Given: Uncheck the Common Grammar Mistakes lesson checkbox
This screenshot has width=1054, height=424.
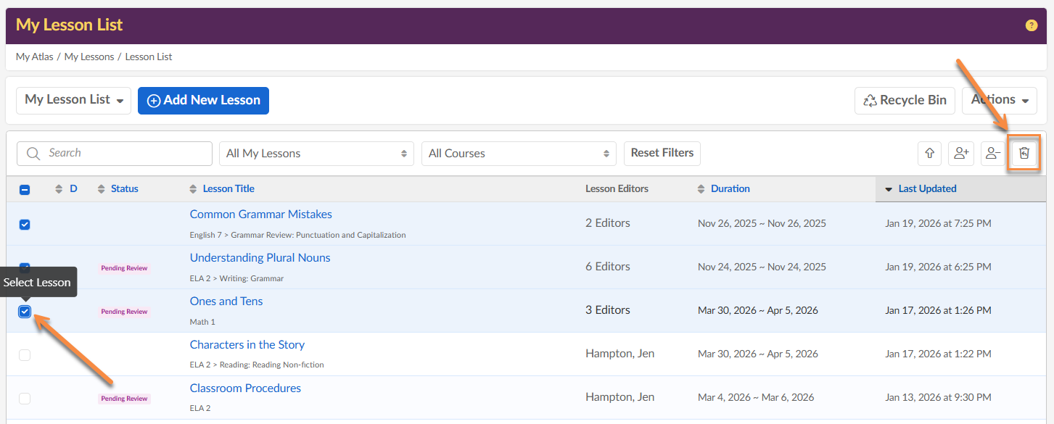Looking at the screenshot, I should pyautogui.click(x=25, y=225).
